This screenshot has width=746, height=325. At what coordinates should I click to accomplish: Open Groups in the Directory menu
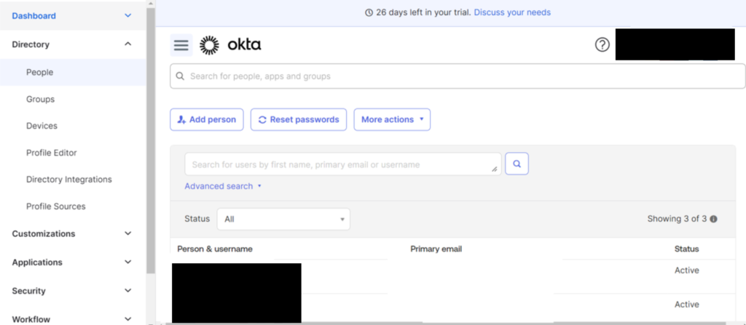coord(40,99)
